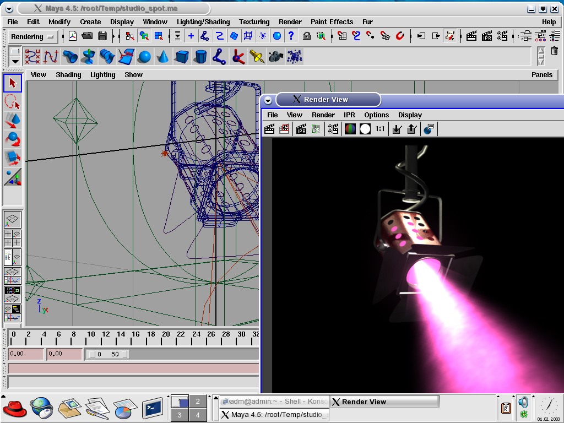This screenshot has width=564, height=423.
Task: Click the 1:1 real size button
Action: (380, 129)
